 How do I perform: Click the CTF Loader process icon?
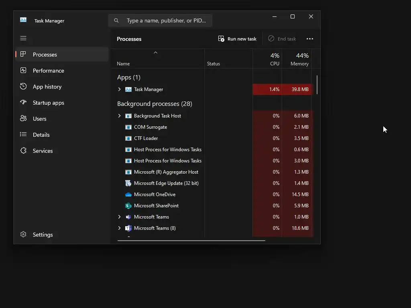click(128, 138)
